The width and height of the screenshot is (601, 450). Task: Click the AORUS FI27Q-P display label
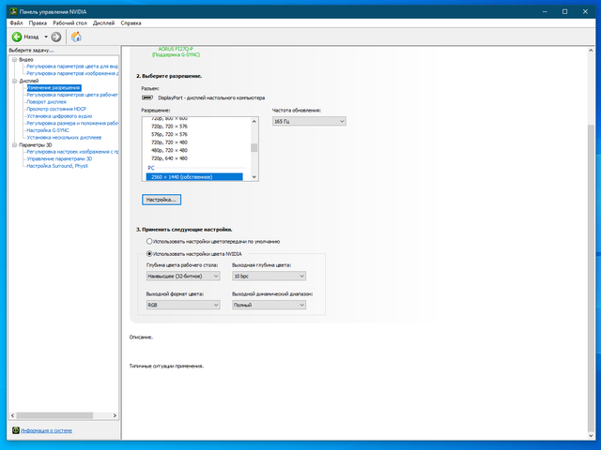[x=176, y=49]
